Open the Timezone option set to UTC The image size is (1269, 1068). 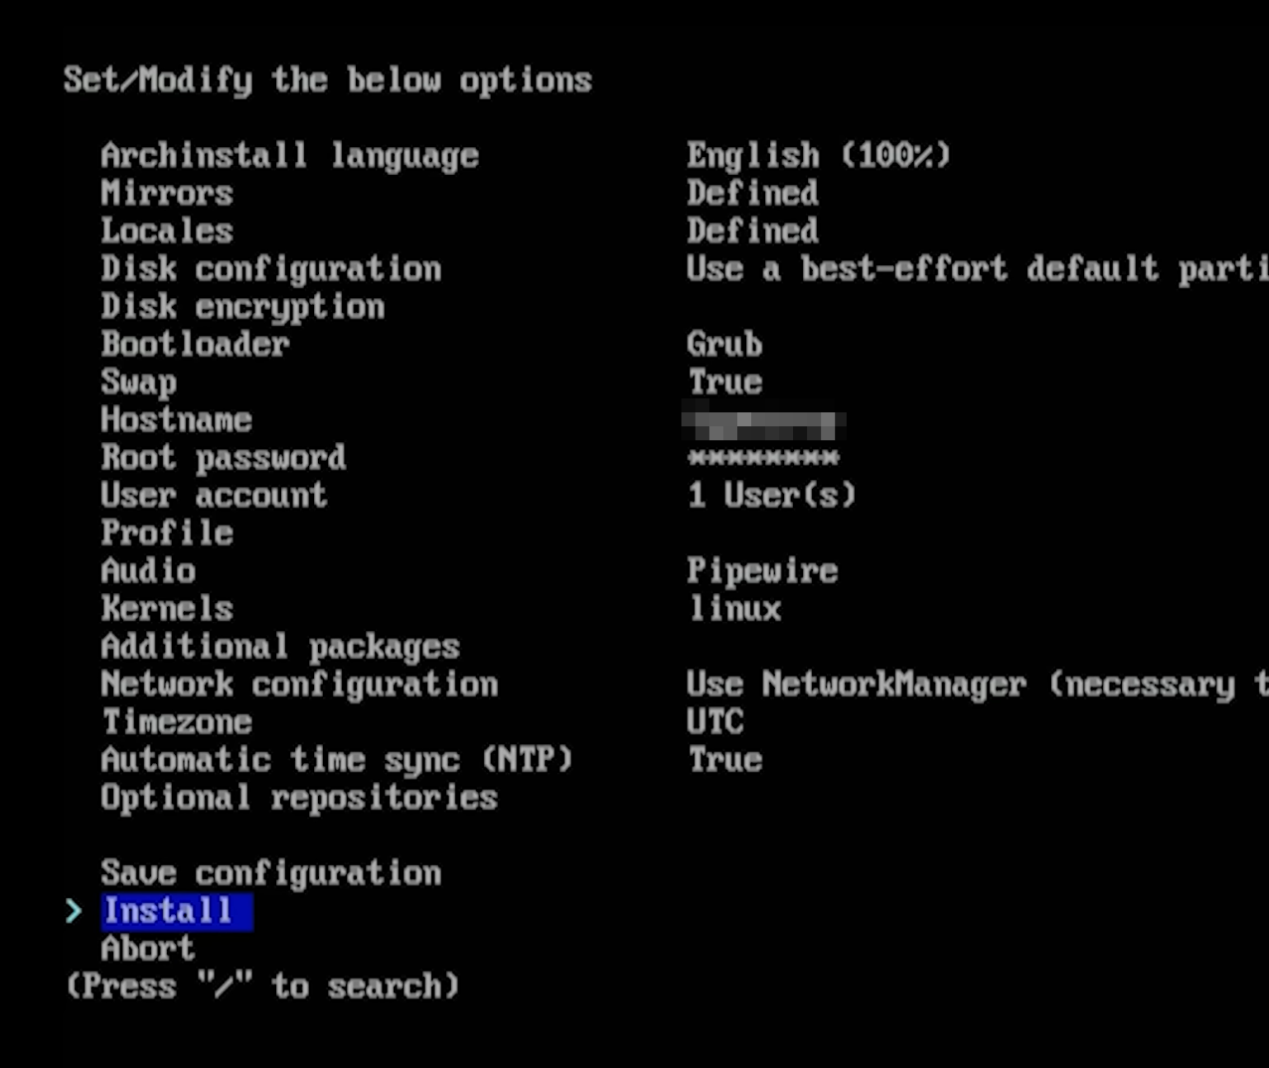click(174, 722)
